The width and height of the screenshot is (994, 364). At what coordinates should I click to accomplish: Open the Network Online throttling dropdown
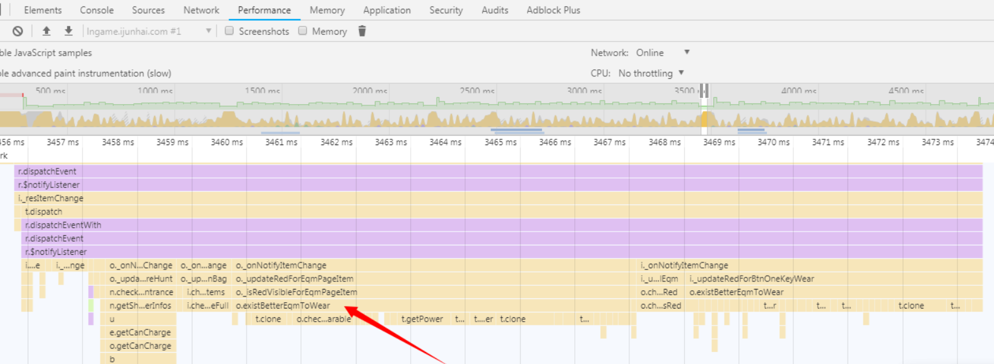coord(663,52)
